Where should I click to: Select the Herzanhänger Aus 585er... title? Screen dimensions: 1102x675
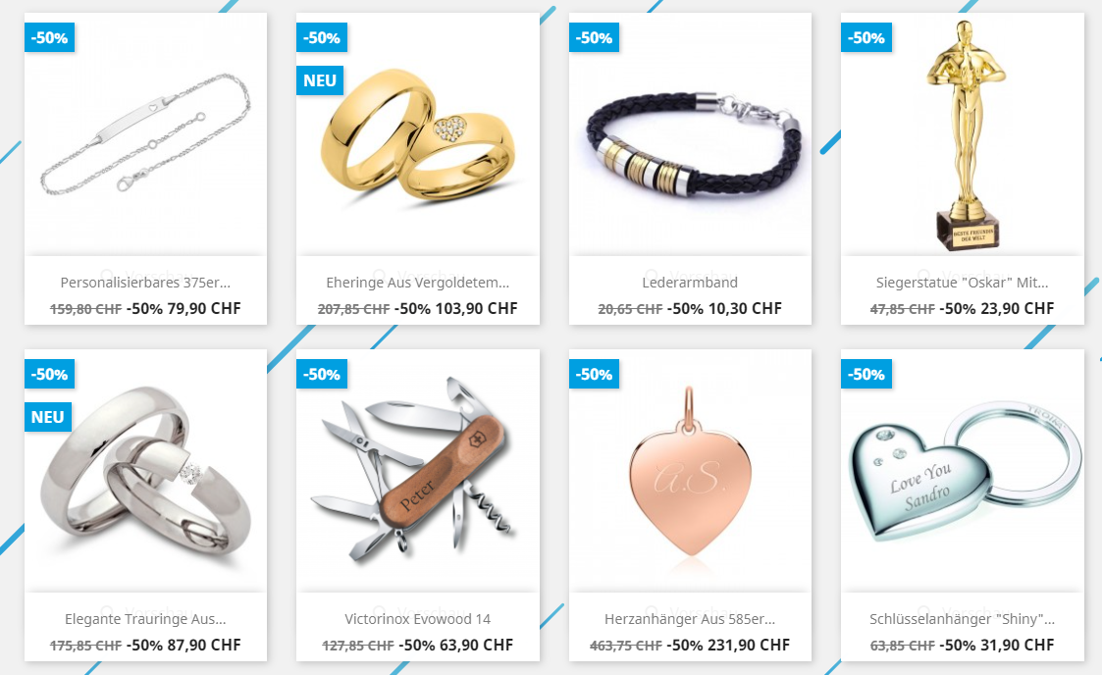pos(690,619)
